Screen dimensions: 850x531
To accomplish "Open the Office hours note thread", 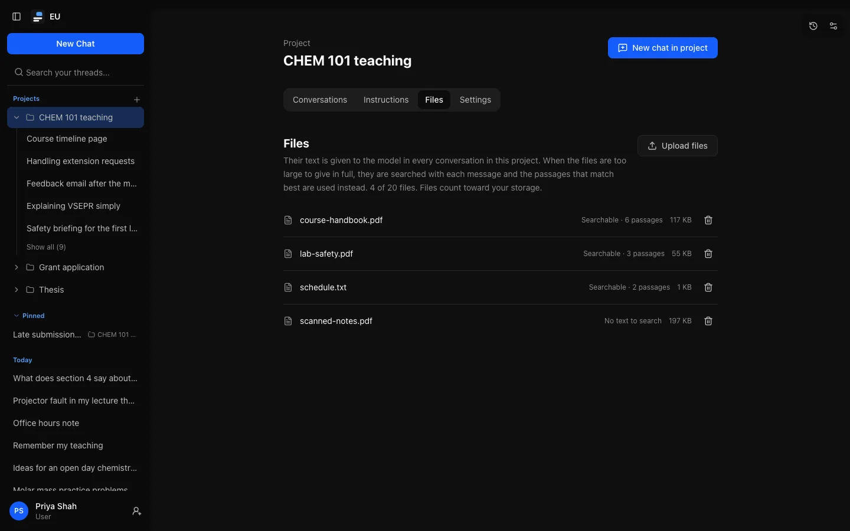I will (x=76, y=423).
